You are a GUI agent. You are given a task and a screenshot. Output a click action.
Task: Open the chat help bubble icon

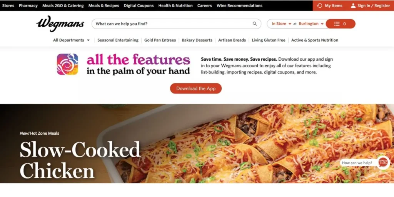(x=383, y=163)
